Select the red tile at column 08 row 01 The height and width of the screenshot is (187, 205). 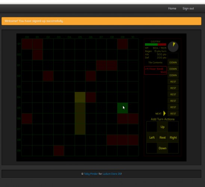[112, 65]
